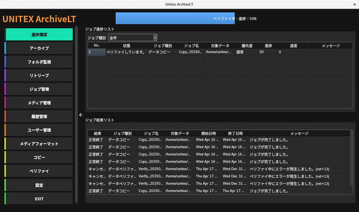This screenshot has width=359, height=212.
Task: Open the リトリーブ menu item
Action: click(39, 75)
